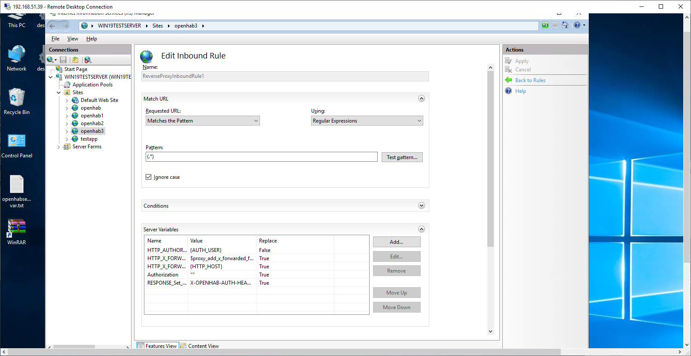Toggle the Ignore case checkbox
691x356 pixels.
point(149,177)
